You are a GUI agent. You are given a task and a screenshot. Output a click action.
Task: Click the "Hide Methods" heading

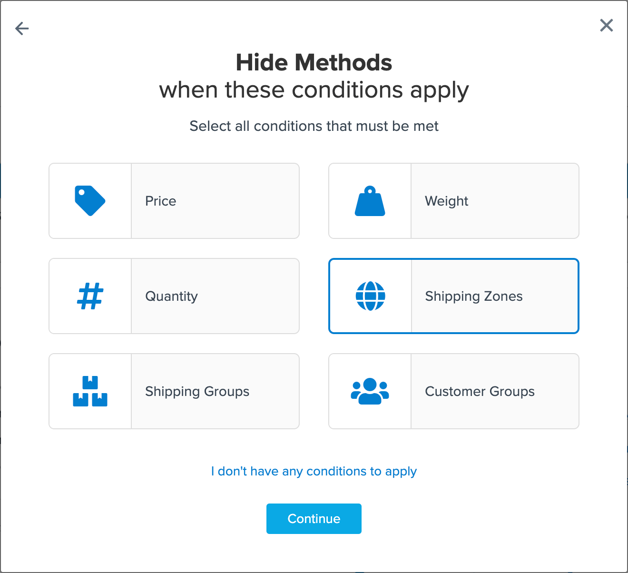pos(314,62)
